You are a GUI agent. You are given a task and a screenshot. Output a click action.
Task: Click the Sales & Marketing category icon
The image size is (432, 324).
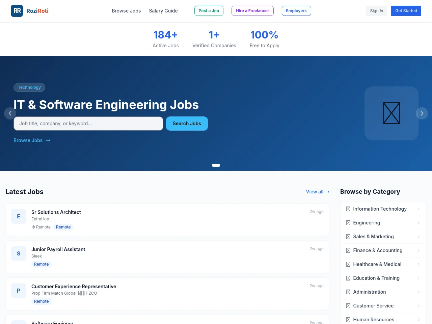(x=348, y=237)
